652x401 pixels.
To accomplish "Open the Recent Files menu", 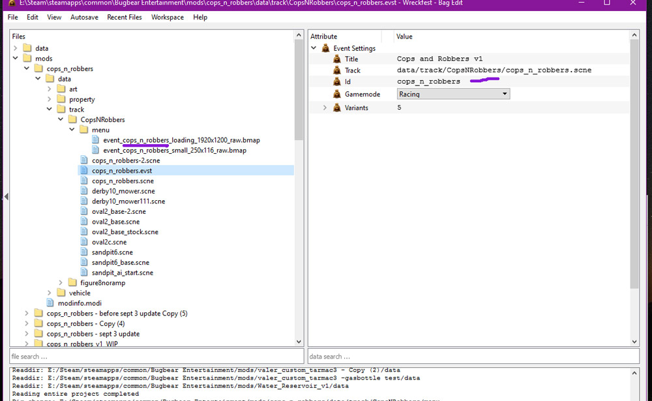I will click(125, 17).
